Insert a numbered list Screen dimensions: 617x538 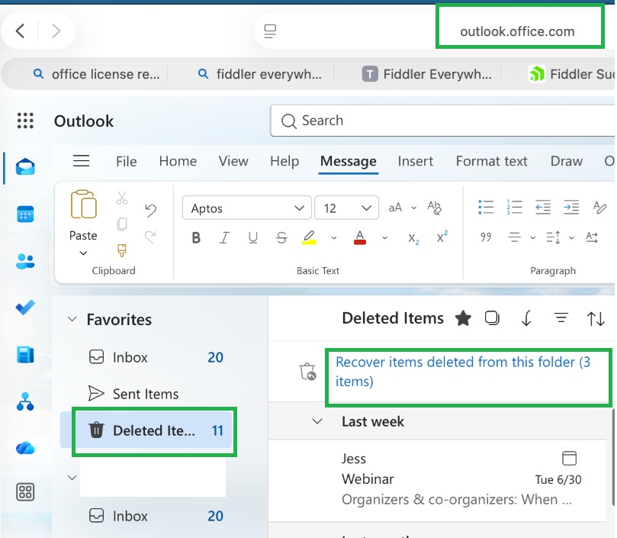514,207
